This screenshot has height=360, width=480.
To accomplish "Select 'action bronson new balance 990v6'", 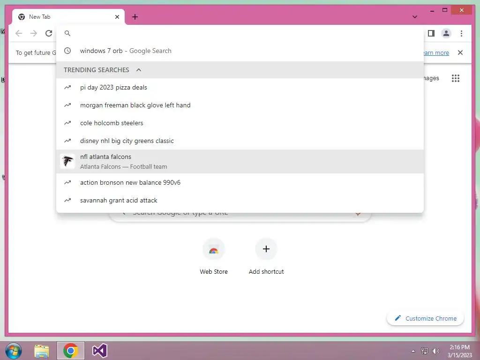I will point(240,182).
